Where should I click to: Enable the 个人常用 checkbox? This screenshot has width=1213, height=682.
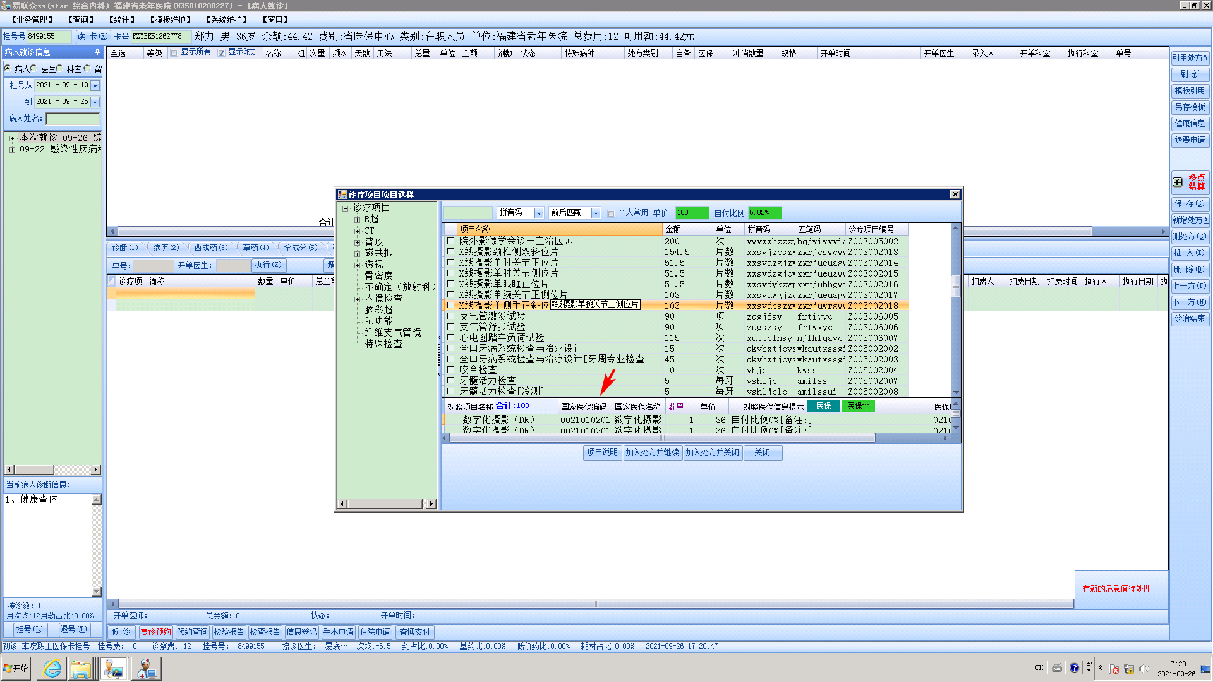point(611,213)
